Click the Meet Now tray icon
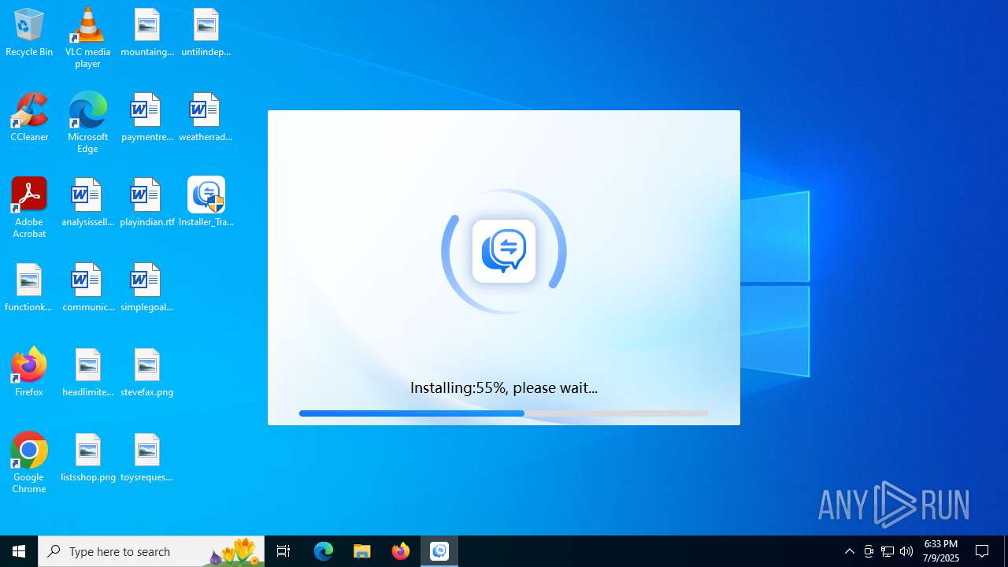 point(869,551)
